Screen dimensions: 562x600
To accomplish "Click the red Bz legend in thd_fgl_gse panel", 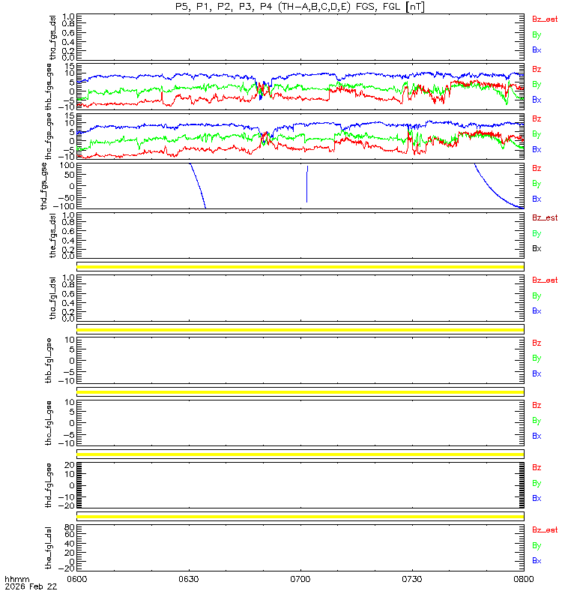I will click(x=537, y=467).
